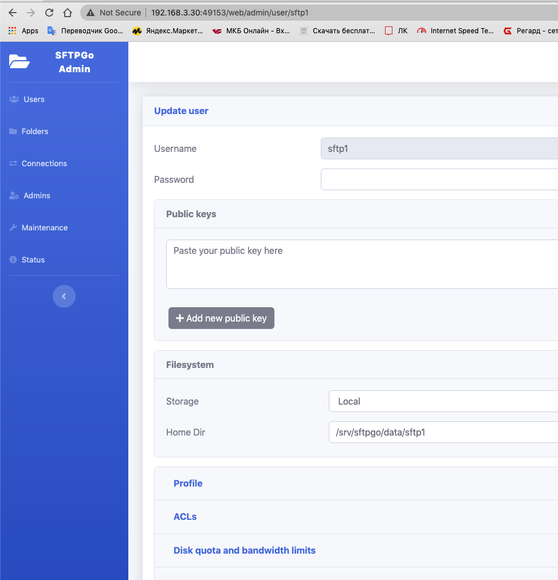The height and width of the screenshot is (580, 558).
Task: Click the Filesystem section header
Action: [x=190, y=365]
